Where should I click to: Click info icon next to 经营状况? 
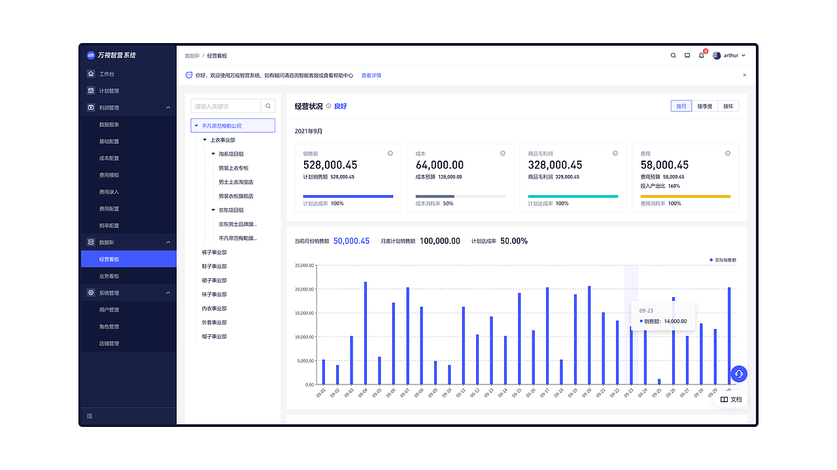click(328, 106)
